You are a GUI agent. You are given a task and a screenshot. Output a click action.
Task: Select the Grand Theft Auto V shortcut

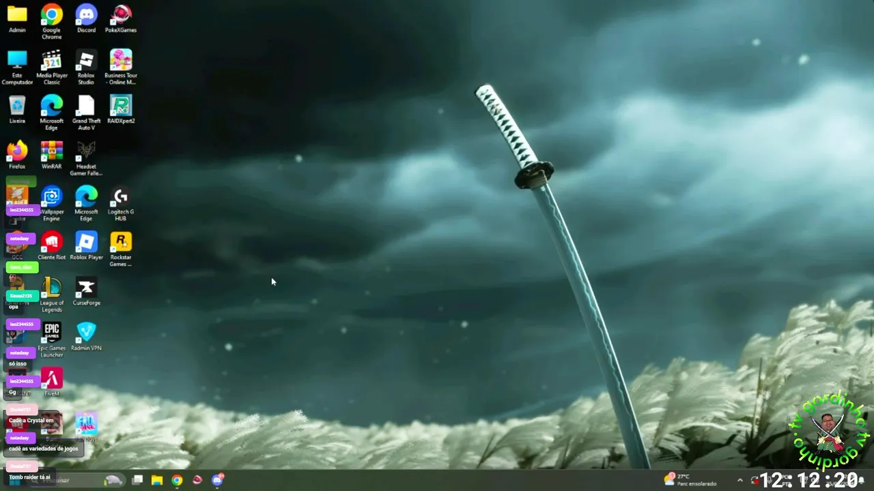coord(86,113)
